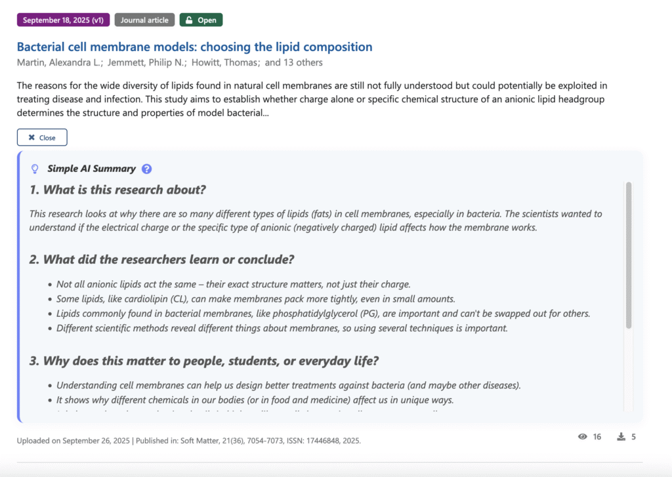Click the Journal article type badge
Image resolution: width=672 pixels, height=477 pixels.
coord(144,20)
